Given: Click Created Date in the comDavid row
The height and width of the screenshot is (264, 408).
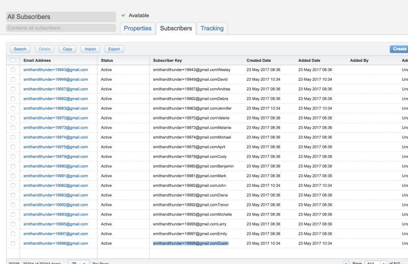Looking at the screenshot, I should pos(263,80).
